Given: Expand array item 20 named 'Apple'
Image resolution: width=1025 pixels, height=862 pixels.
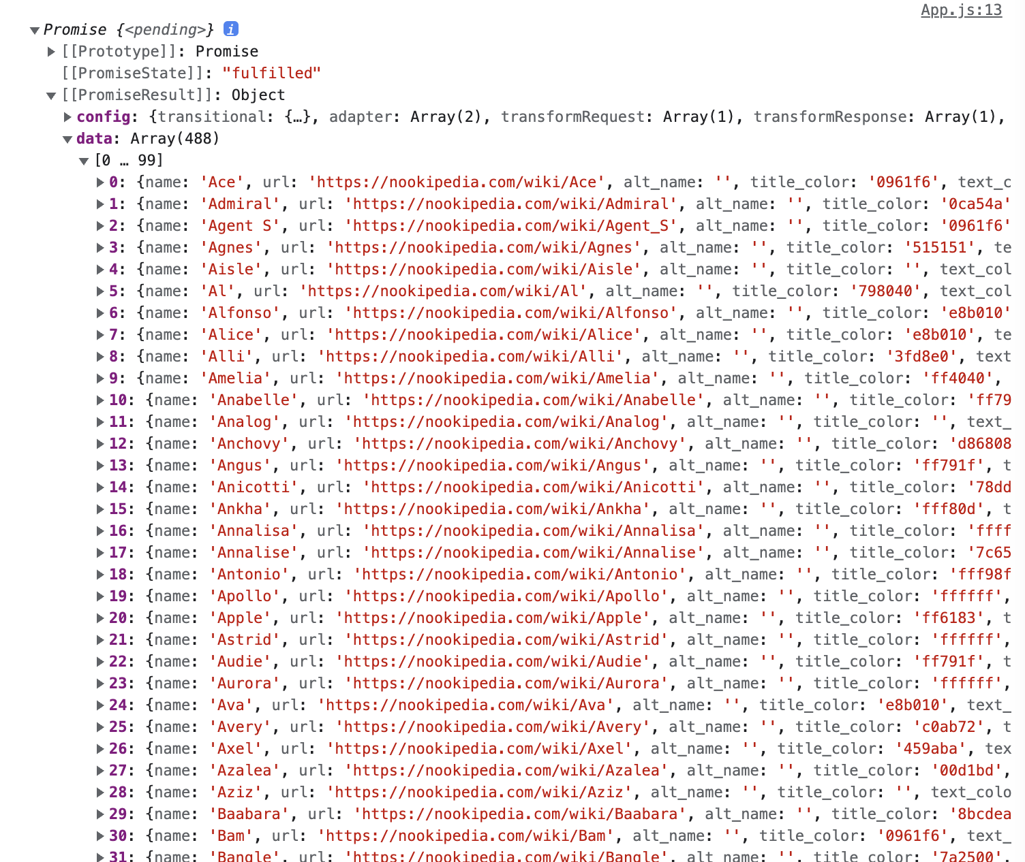Looking at the screenshot, I should coord(100,618).
